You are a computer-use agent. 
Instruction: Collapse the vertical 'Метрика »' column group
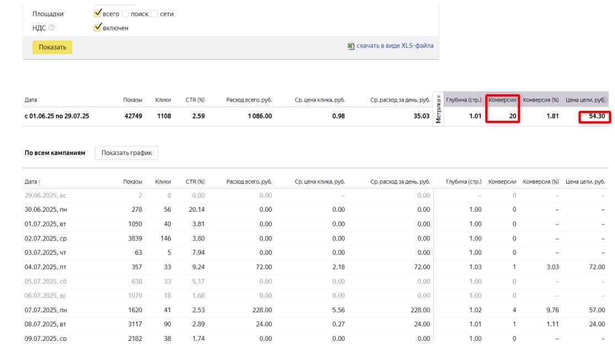click(x=438, y=109)
